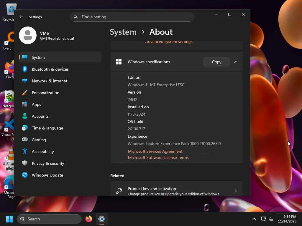Click the 'VM6@collabnet.local' account email
The width and height of the screenshot is (302, 226).
57,39
